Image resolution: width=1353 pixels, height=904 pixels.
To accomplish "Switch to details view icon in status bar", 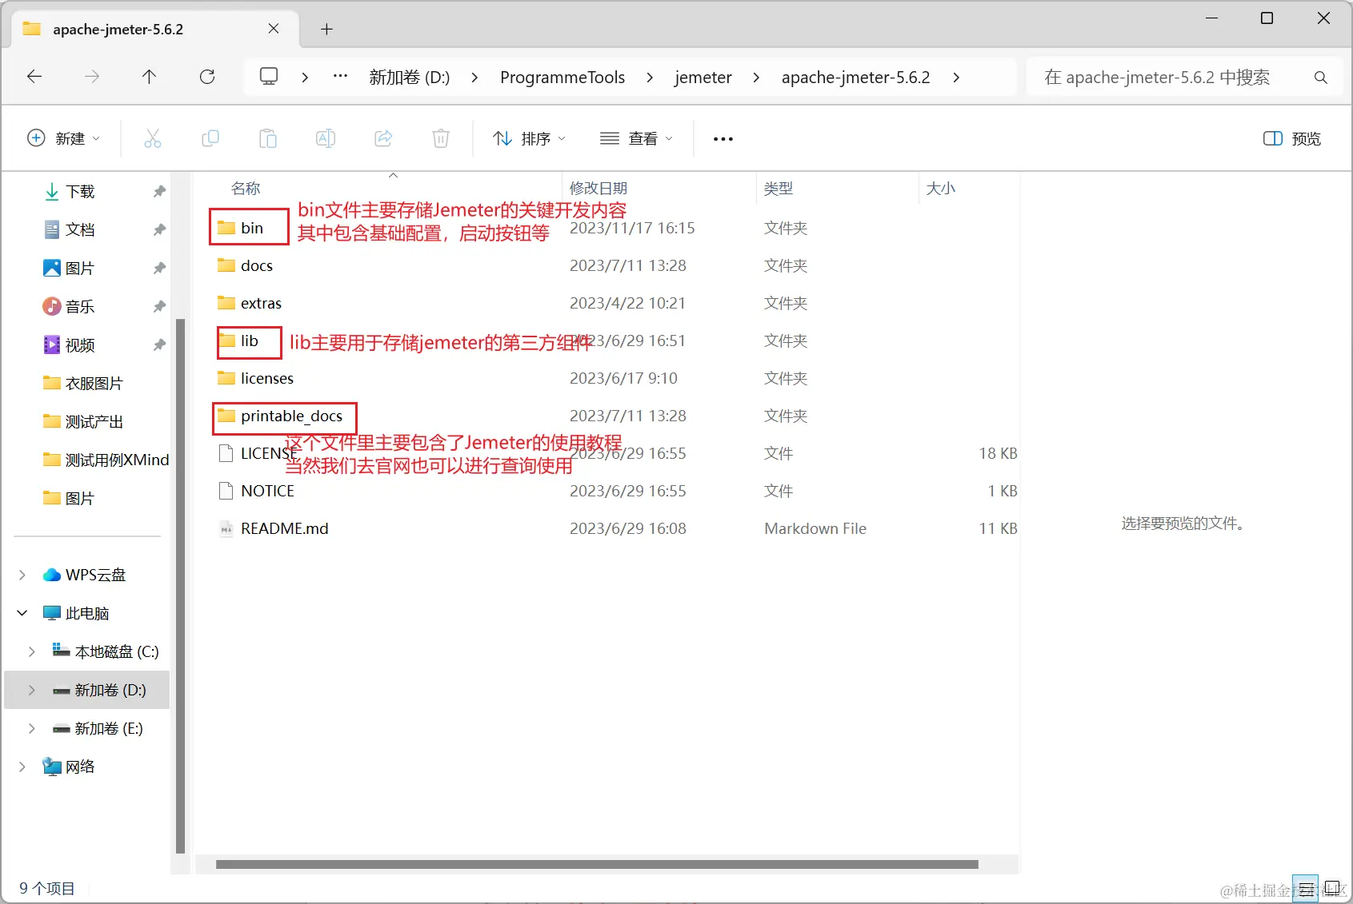I will click(x=1306, y=889).
